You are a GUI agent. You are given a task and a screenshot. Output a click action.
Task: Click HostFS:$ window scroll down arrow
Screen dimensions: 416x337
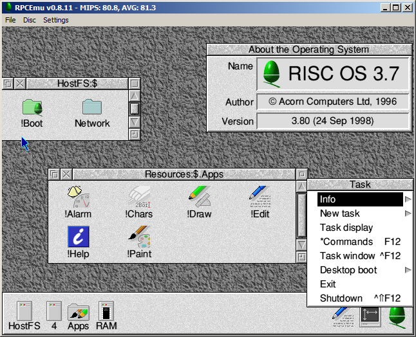tap(135, 122)
